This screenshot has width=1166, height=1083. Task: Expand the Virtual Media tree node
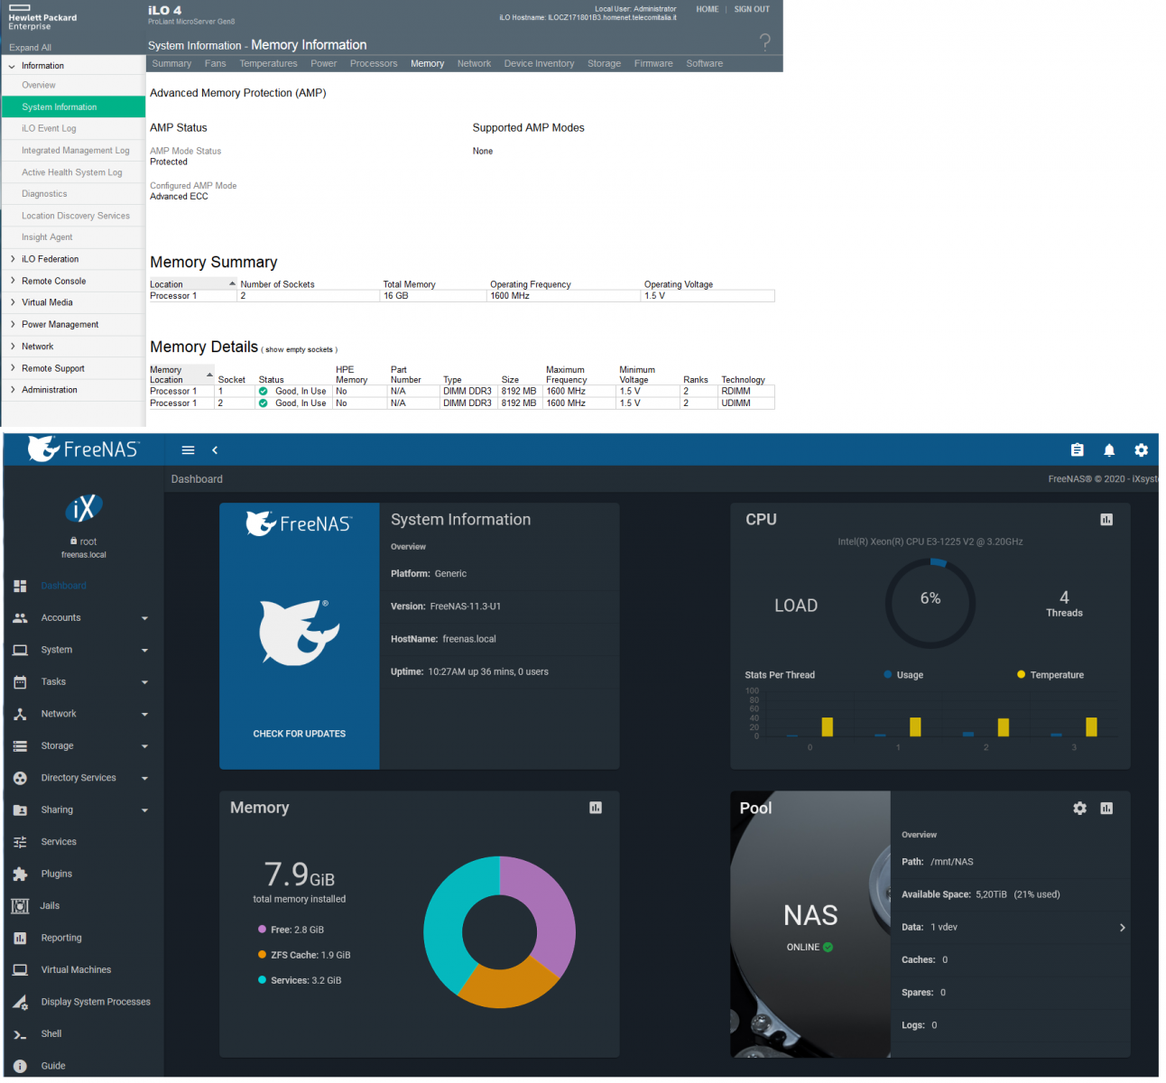pyautogui.click(x=12, y=302)
